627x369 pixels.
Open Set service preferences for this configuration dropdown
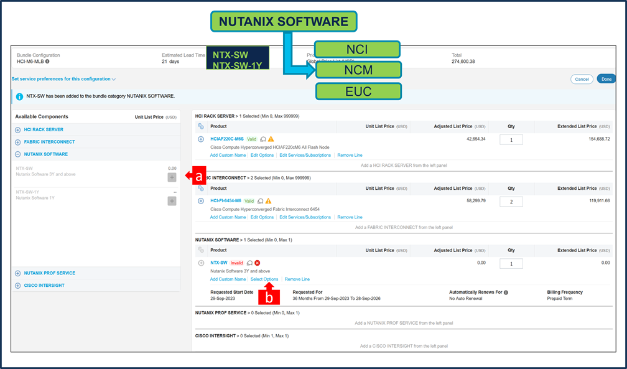point(63,79)
